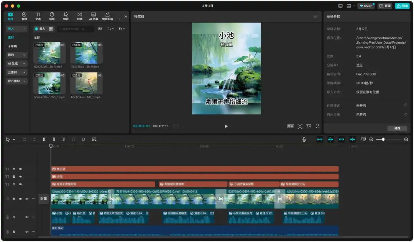
Task: Open the sort order dropdown in media panel
Action: [110, 29]
